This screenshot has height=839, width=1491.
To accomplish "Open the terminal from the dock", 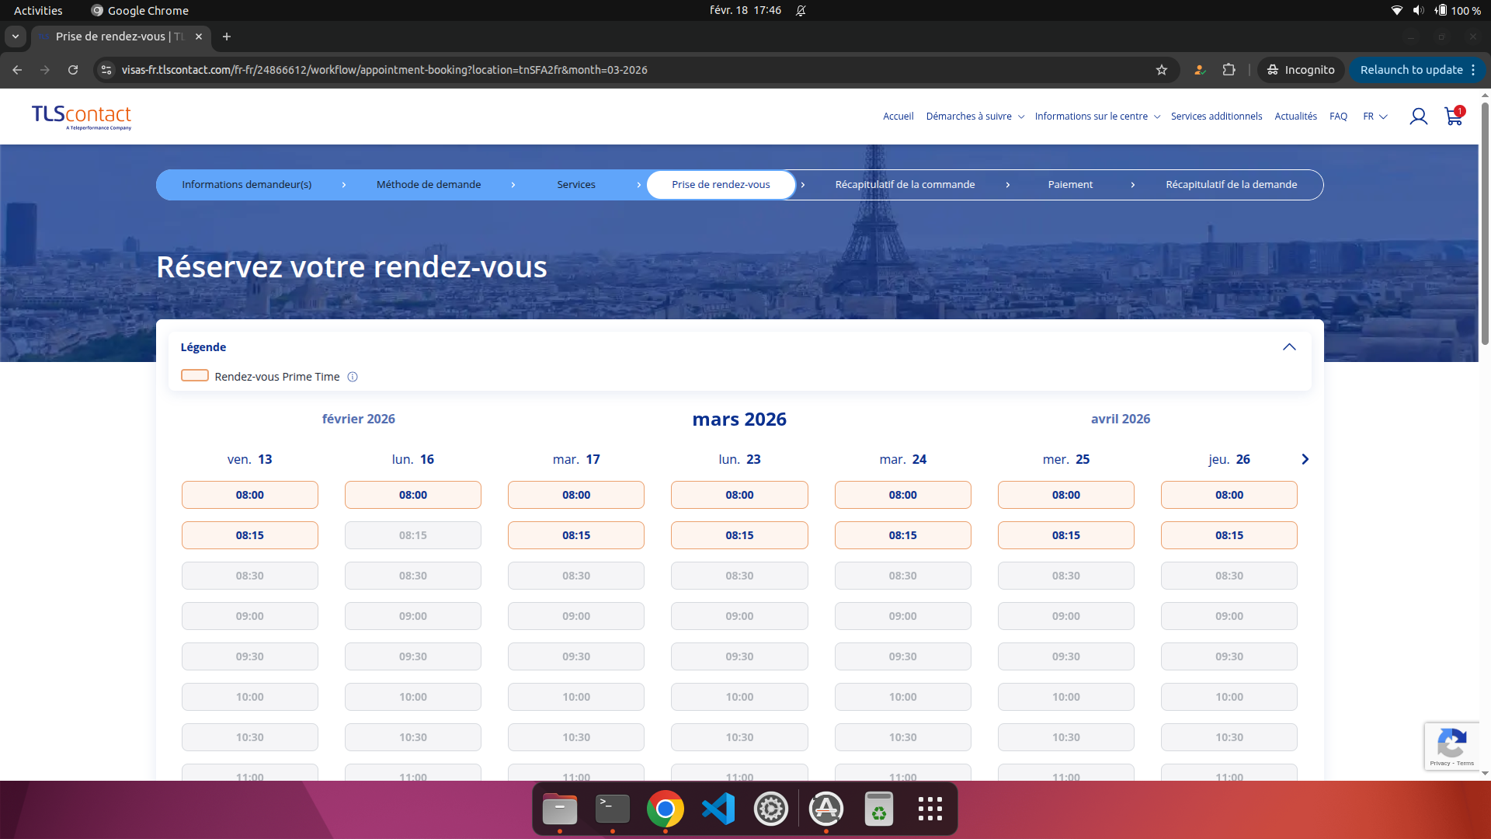I will pos(612,808).
